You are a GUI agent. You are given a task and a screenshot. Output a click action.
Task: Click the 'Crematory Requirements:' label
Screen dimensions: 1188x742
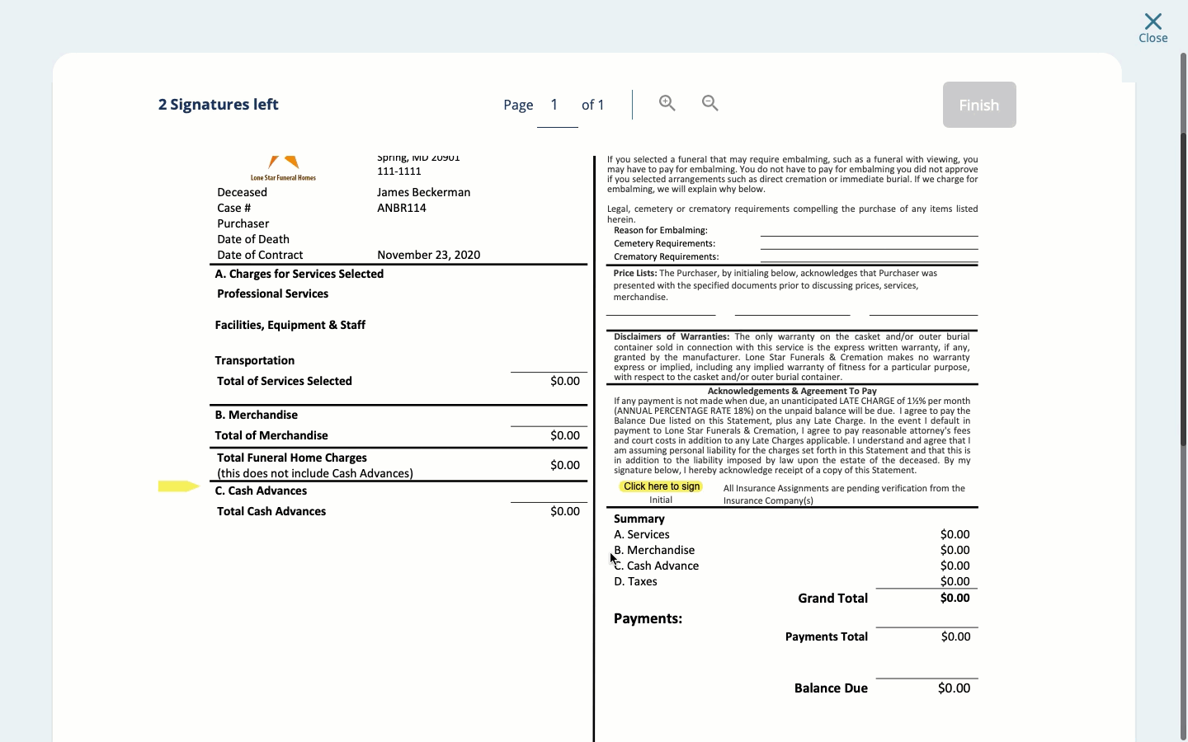click(x=667, y=256)
